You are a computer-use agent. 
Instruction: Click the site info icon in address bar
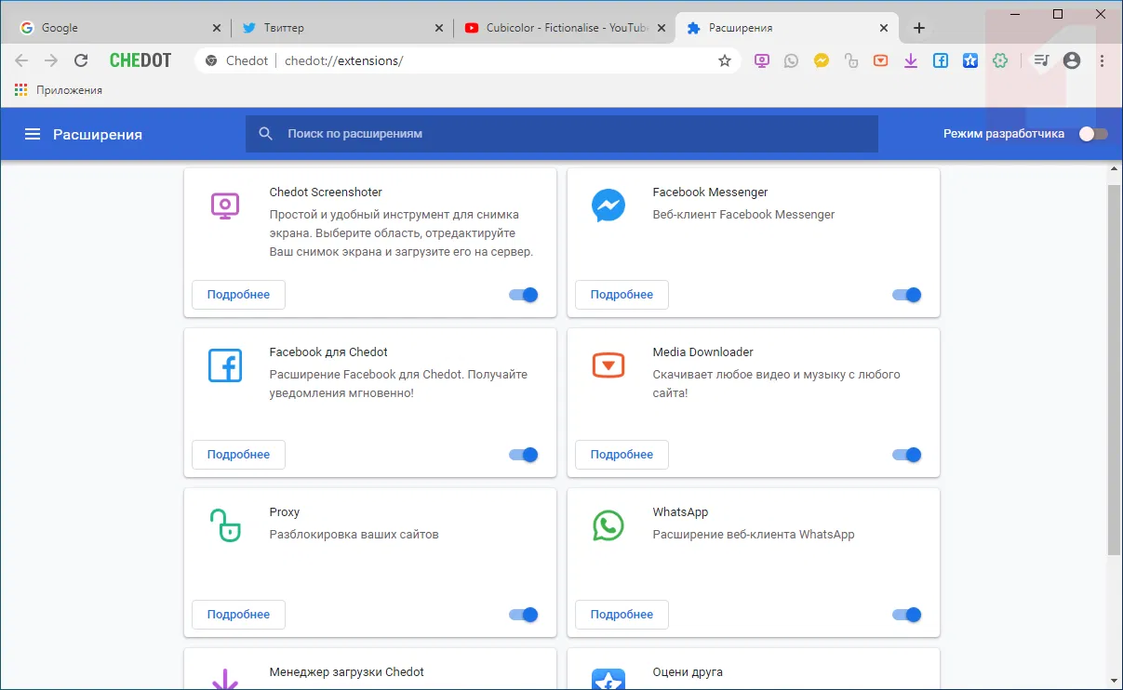pyautogui.click(x=211, y=60)
